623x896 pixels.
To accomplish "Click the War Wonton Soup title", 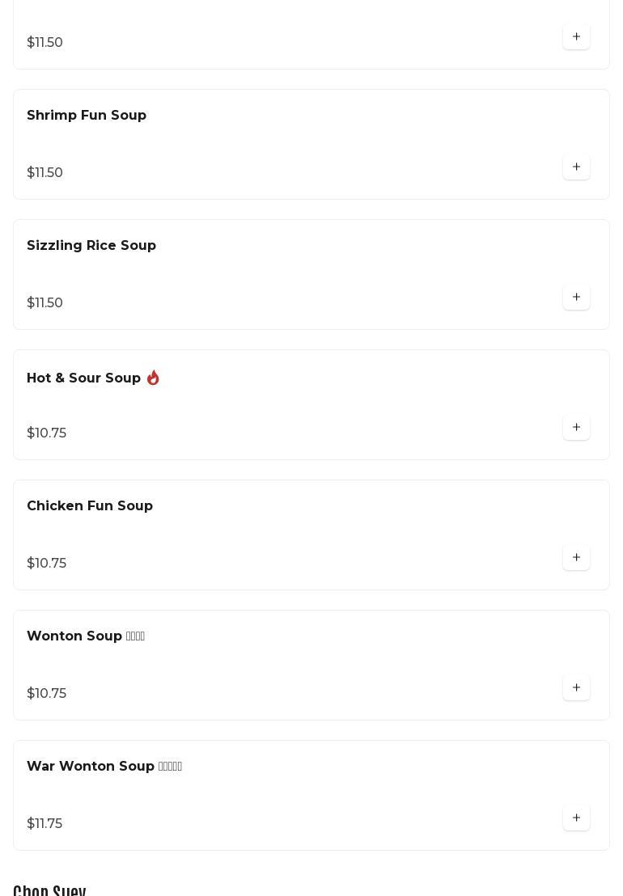I will pos(91,767).
